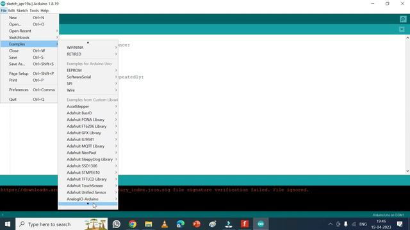Choose Page Setup from the File menu
Viewport: 410px width, 230px height.
pos(29,73)
